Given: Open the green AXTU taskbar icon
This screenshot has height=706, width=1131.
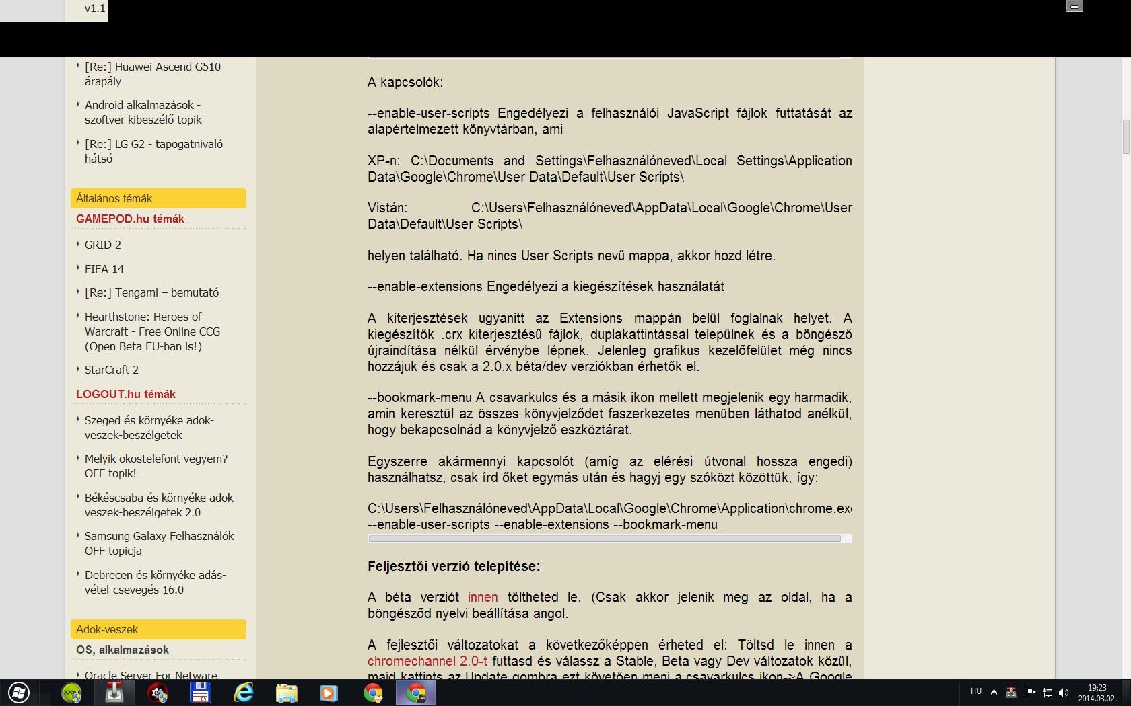Looking at the screenshot, I should pyautogui.click(x=72, y=693).
